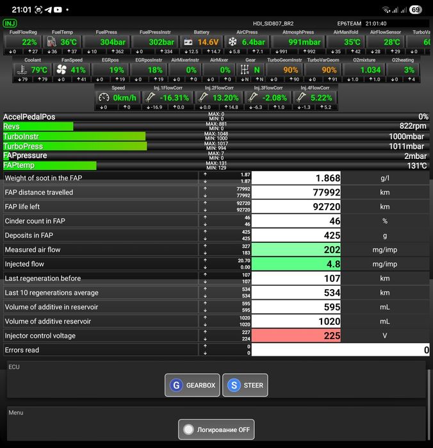Image resolution: width=433 pixels, height=448 pixels.
Task: Tap the Telegram icon in status bar
Action: click(x=48, y=10)
